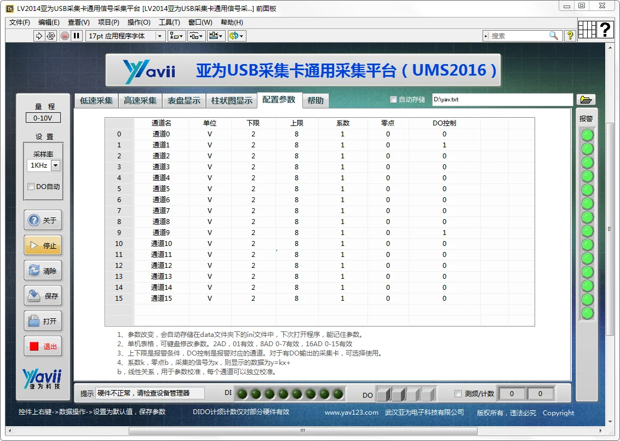Click the 系数 column header

pyautogui.click(x=342, y=123)
